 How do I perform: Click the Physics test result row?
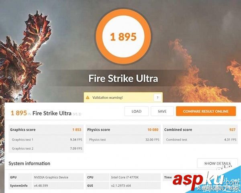[123, 140]
